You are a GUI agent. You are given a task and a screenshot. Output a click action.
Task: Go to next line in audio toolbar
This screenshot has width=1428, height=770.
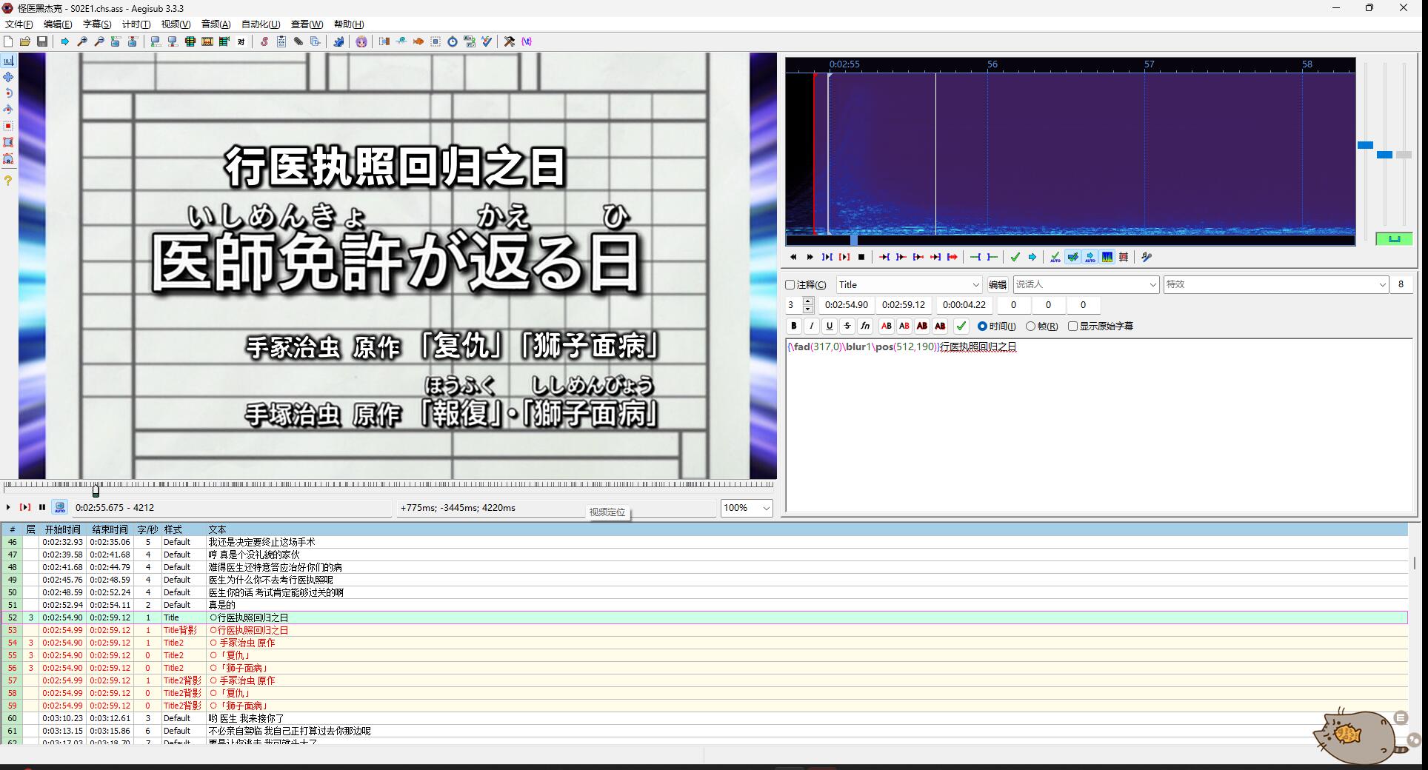pyautogui.click(x=810, y=257)
